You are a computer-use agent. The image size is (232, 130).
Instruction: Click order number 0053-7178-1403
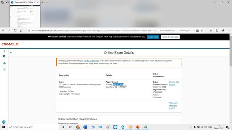click(159, 87)
